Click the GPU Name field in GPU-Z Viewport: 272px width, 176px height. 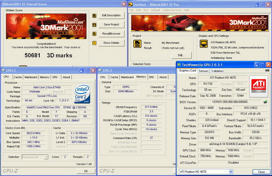(x=223, y=78)
